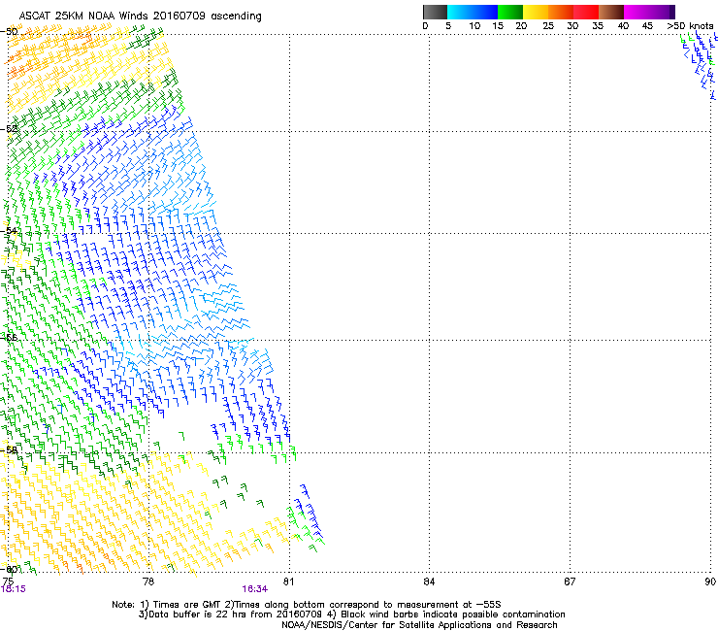The width and height of the screenshot is (718, 631).
Task: Click the cyan-to-blue 5-15 knots color band
Action: 473,12
